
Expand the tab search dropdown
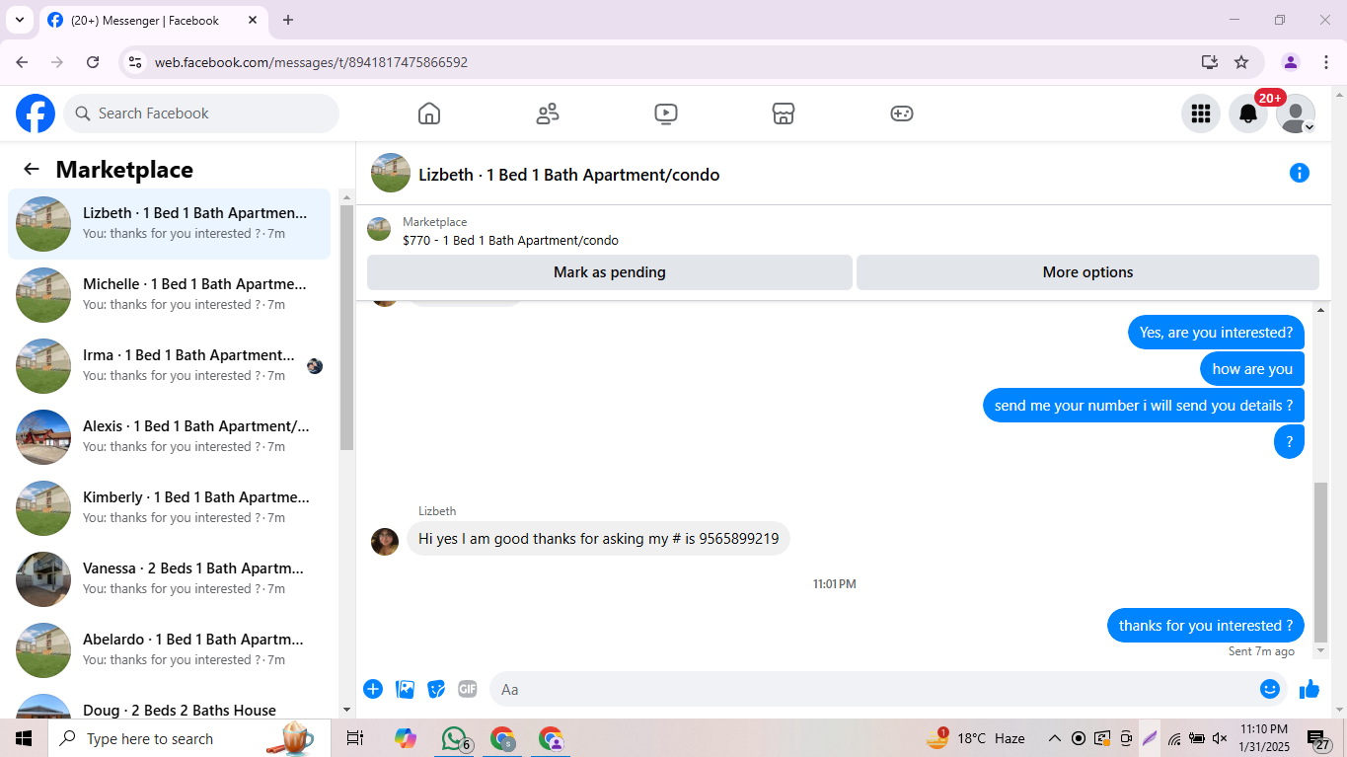tap(19, 20)
